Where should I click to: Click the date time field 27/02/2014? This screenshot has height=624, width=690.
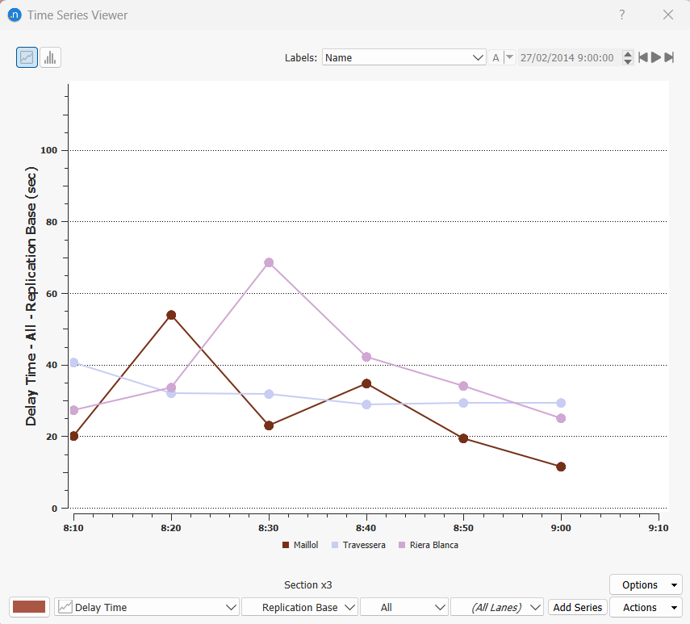pyautogui.click(x=567, y=57)
